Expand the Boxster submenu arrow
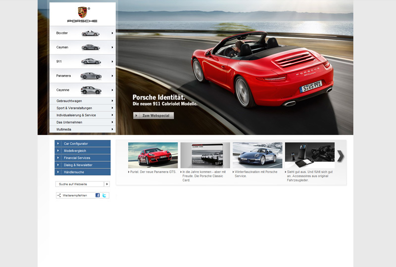This screenshot has height=267, width=396. (x=112, y=33)
